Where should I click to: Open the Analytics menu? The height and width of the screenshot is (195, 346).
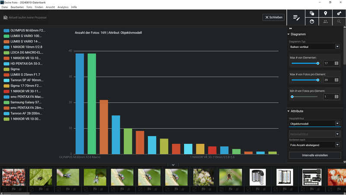coord(63,7)
